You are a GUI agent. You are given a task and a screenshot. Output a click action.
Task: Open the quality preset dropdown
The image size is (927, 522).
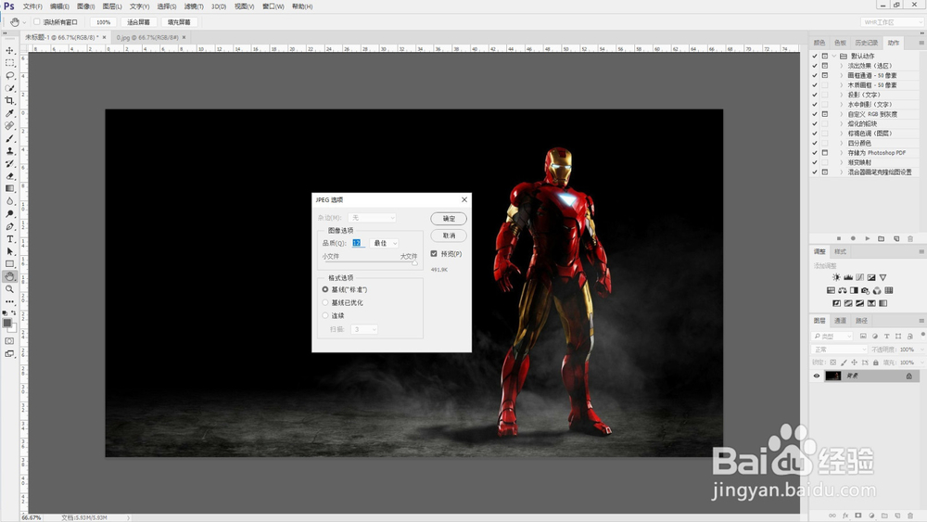(x=385, y=243)
